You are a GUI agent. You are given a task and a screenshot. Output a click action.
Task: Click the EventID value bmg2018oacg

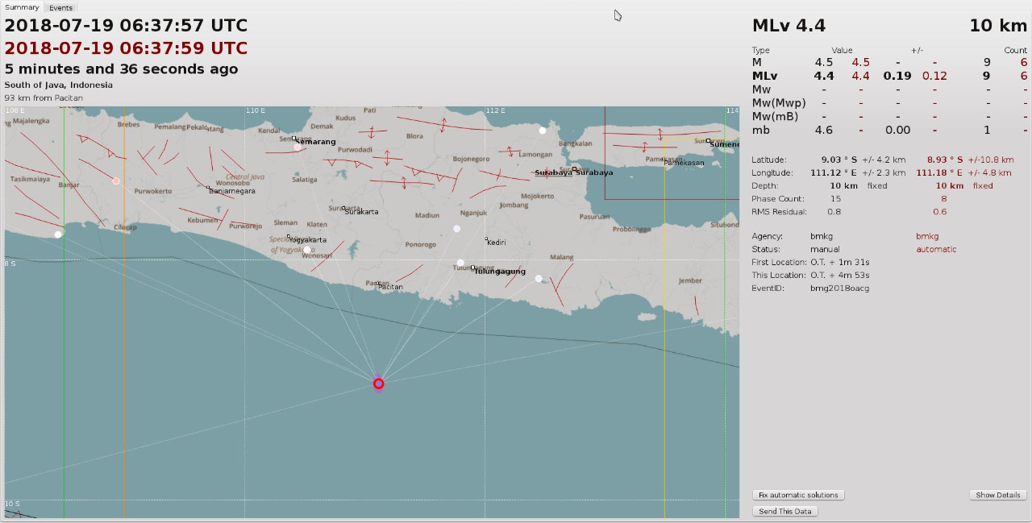pos(839,288)
